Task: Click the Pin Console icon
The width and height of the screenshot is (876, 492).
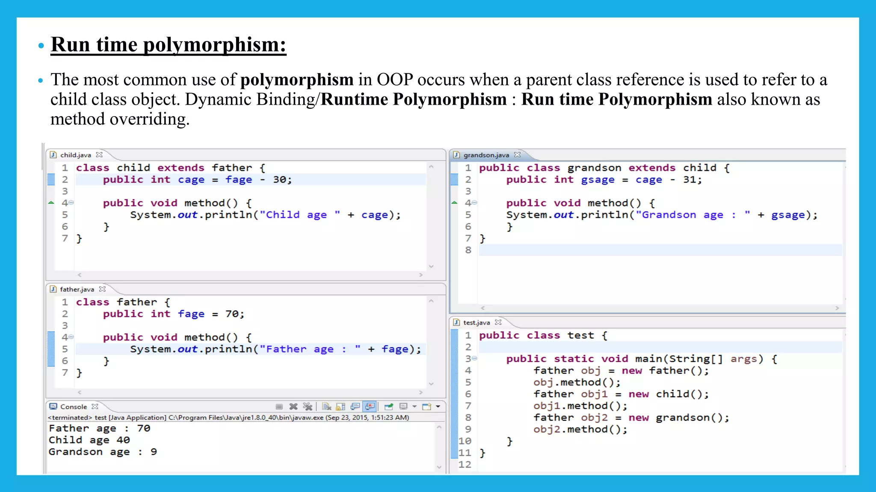Action: pos(388,407)
